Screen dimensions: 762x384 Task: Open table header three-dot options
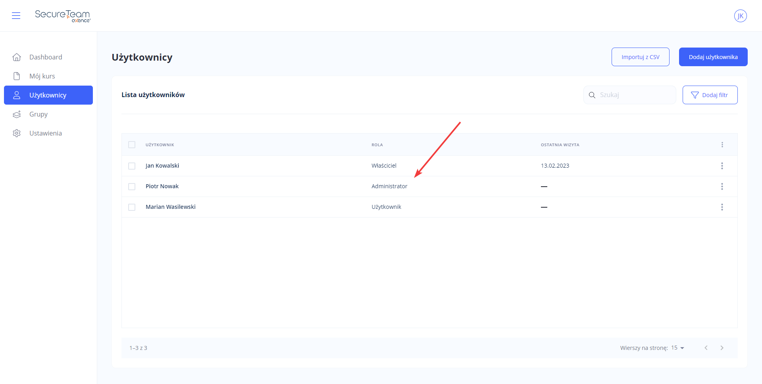pos(722,145)
